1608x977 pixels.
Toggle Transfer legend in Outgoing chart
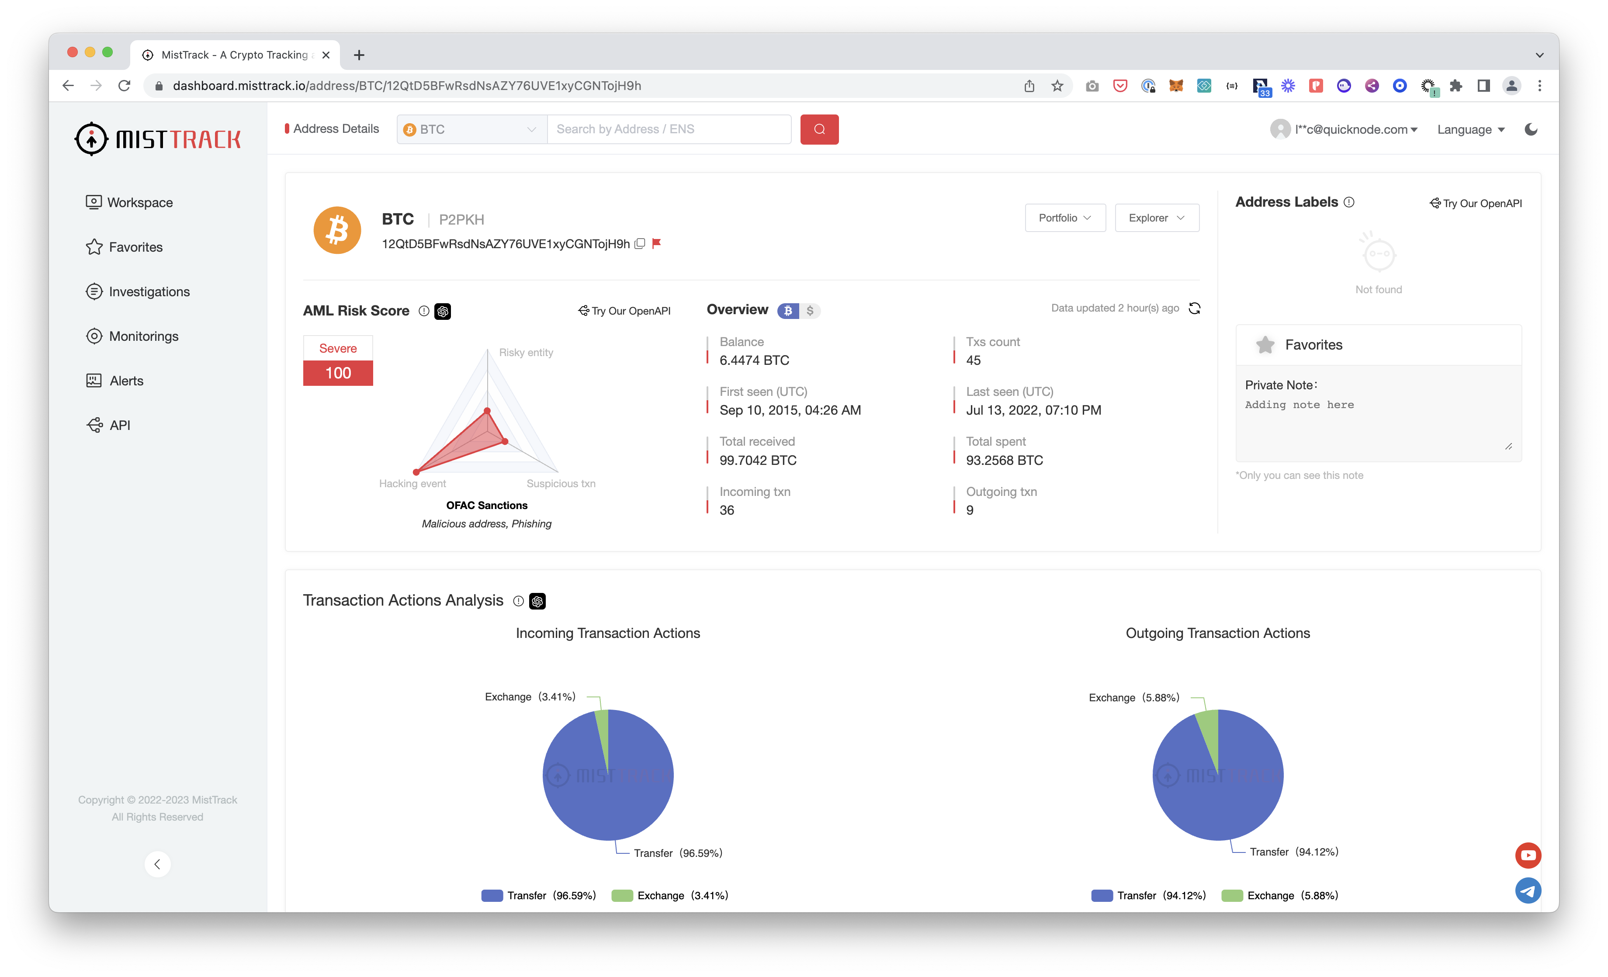[1148, 895]
